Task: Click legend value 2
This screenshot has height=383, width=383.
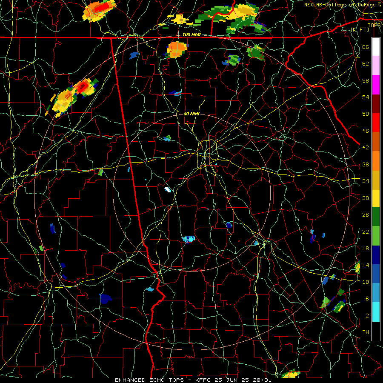Action: point(367,315)
